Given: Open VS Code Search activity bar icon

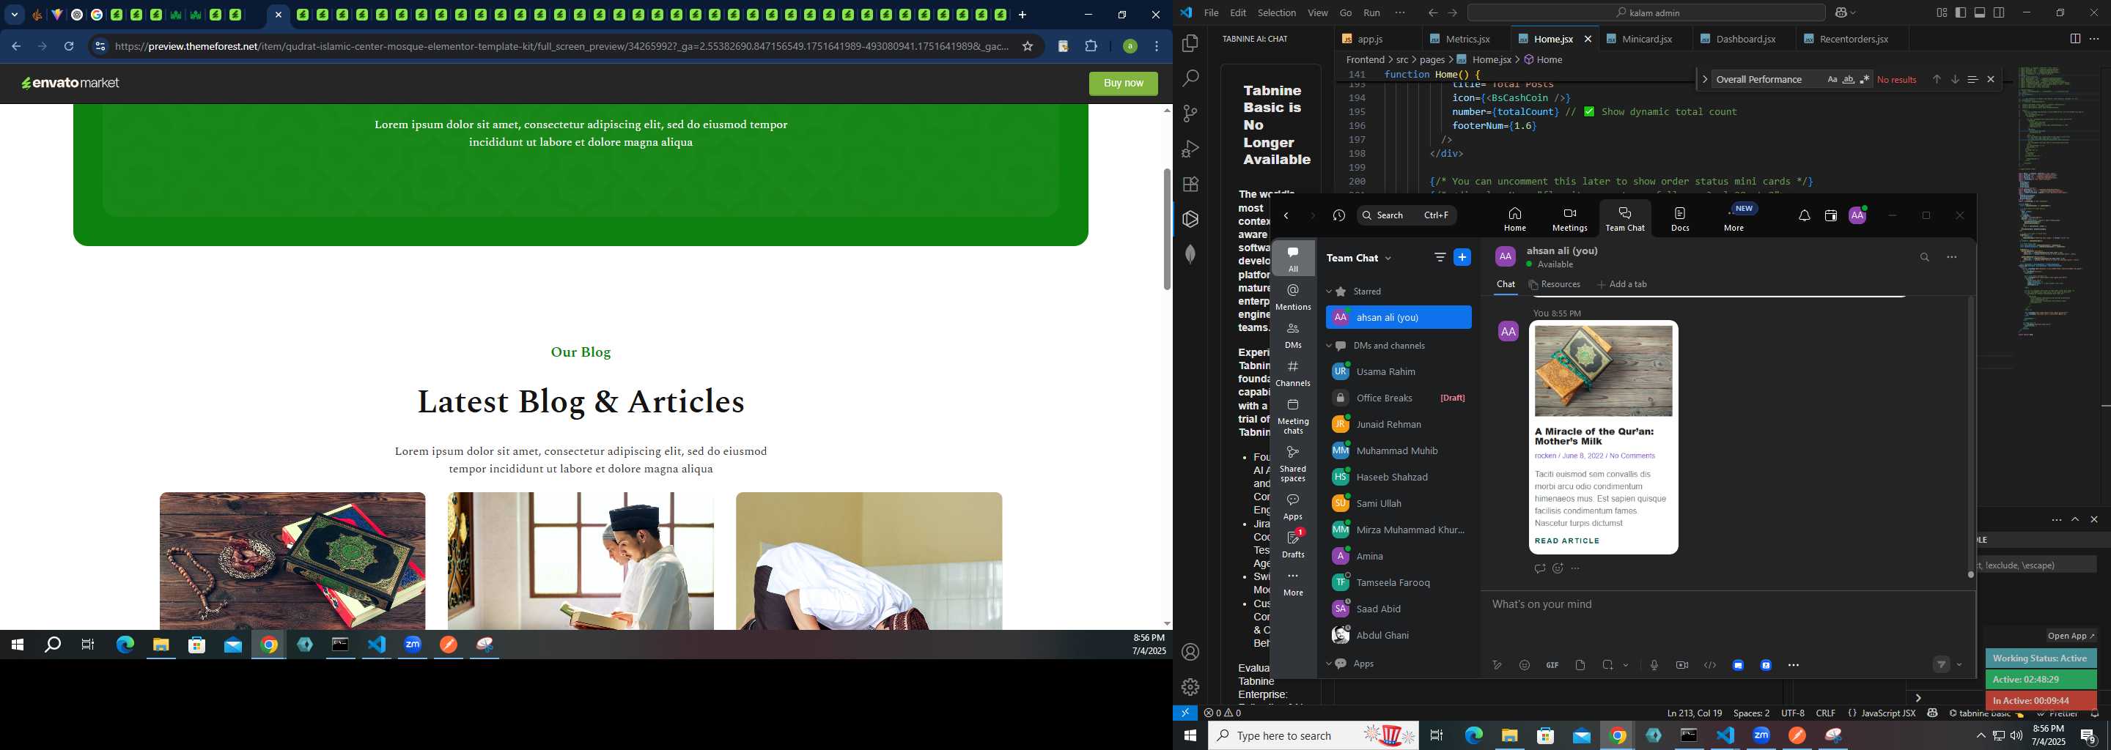Looking at the screenshot, I should point(1190,78).
